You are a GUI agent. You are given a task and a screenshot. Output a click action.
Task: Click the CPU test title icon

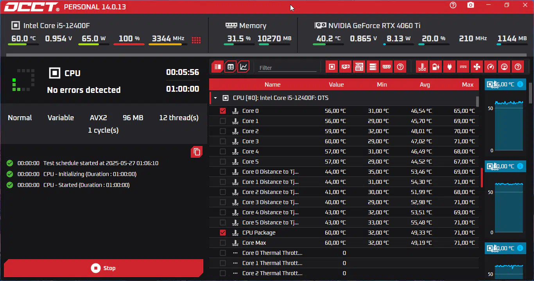(x=55, y=73)
